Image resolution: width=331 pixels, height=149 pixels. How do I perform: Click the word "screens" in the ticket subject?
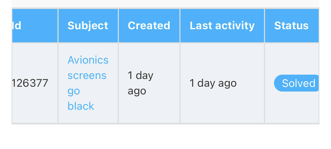click(x=87, y=75)
